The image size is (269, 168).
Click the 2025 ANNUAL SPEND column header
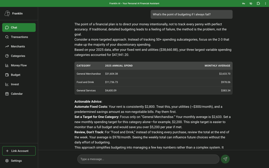pos(119,66)
